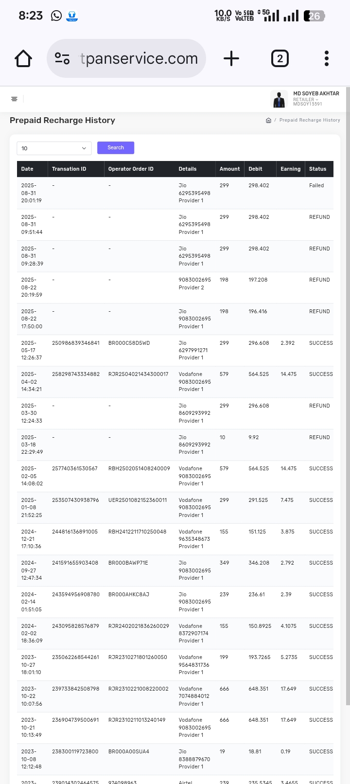Screen dimensions: 350x784
Task: Open a new browser tab
Action: [231, 59]
